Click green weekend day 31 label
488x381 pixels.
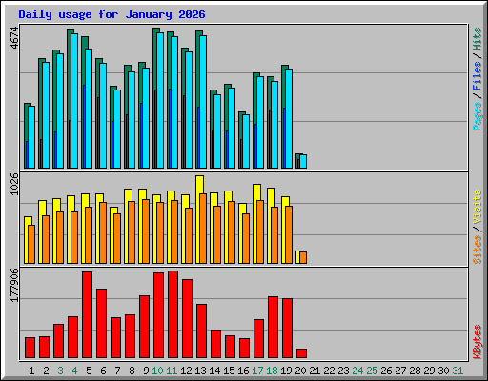pos(457,371)
